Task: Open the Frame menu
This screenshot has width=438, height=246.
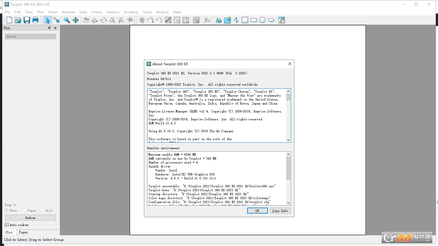Action: click(x=97, y=12)
